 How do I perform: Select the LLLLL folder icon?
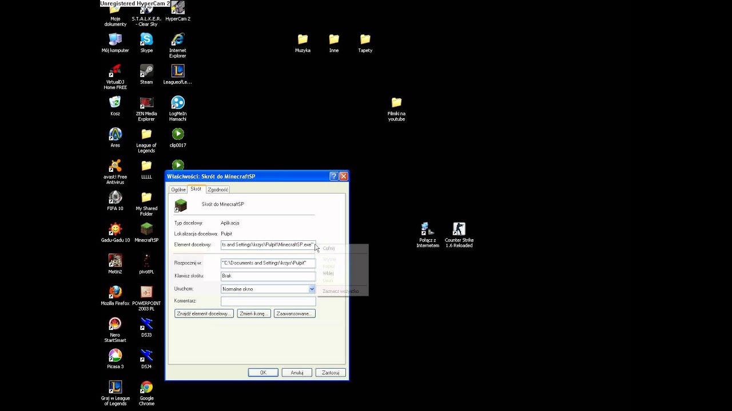click(146, 170)
